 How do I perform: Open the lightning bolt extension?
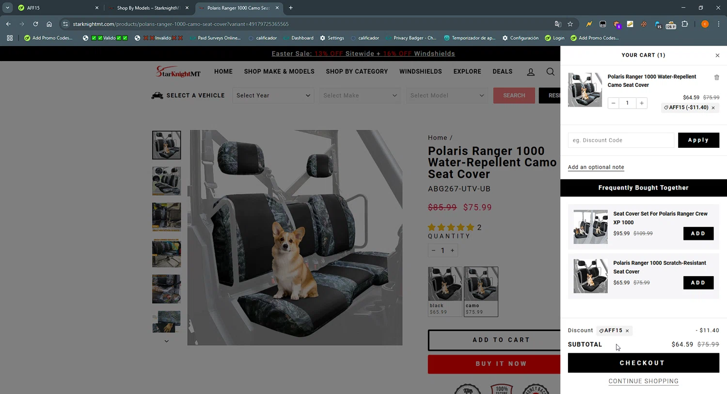click(x=589, y=24)
